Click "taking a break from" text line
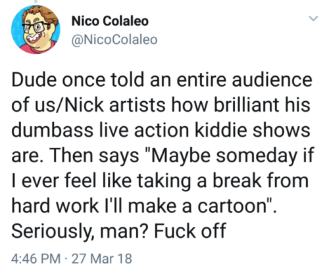This screenshot has width=329, height=274. click(x=223, y=181)
